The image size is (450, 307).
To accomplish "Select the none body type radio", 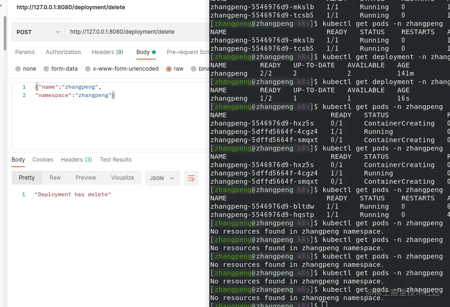I will pyautogui.click(x=18, y=69).
